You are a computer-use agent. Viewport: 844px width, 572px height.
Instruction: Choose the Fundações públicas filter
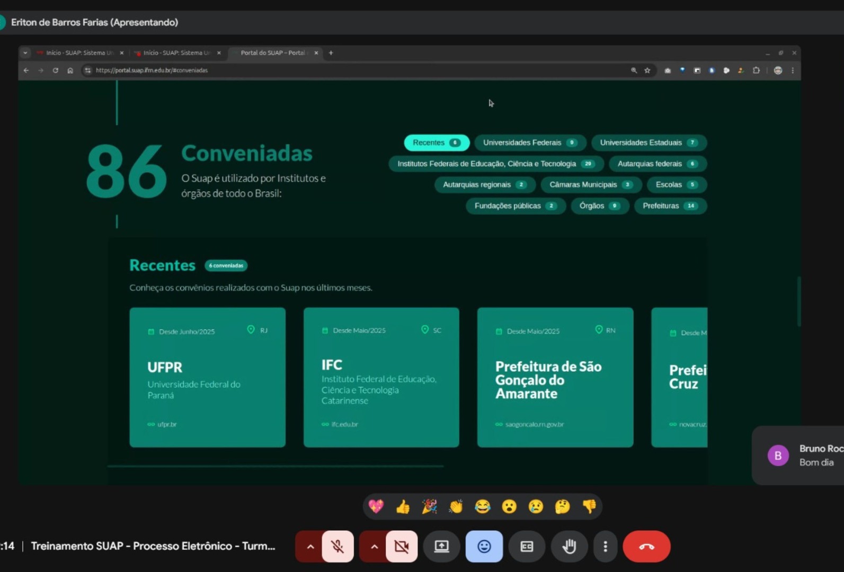coord(516,205)
